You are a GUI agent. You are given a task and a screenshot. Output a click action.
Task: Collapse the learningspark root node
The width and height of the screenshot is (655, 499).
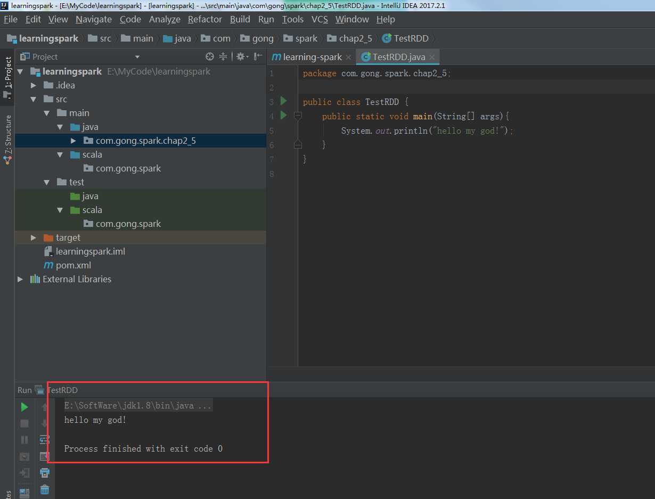click(20, 71)
